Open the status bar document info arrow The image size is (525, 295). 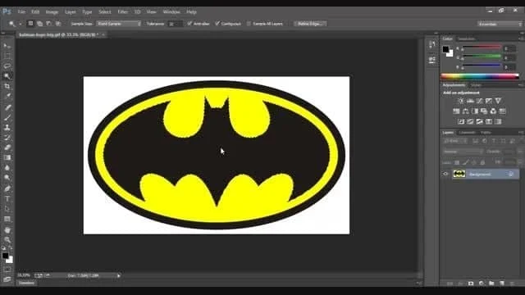[x=118, y=275]
